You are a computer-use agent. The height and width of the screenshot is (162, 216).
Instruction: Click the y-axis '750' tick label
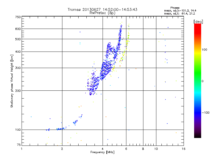point(18,17)
